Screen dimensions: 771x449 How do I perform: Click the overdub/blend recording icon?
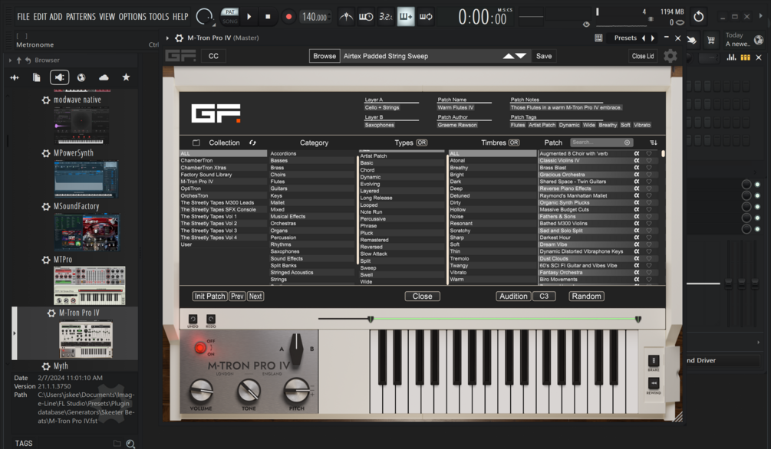[406, 17]
